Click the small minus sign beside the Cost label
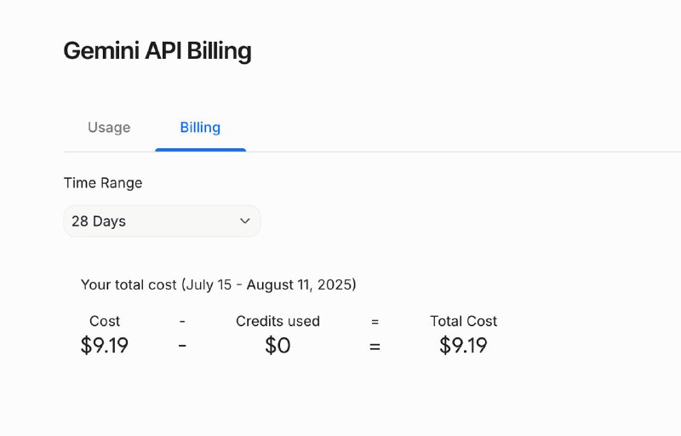 pyautogui.click(x=182, y=321)
